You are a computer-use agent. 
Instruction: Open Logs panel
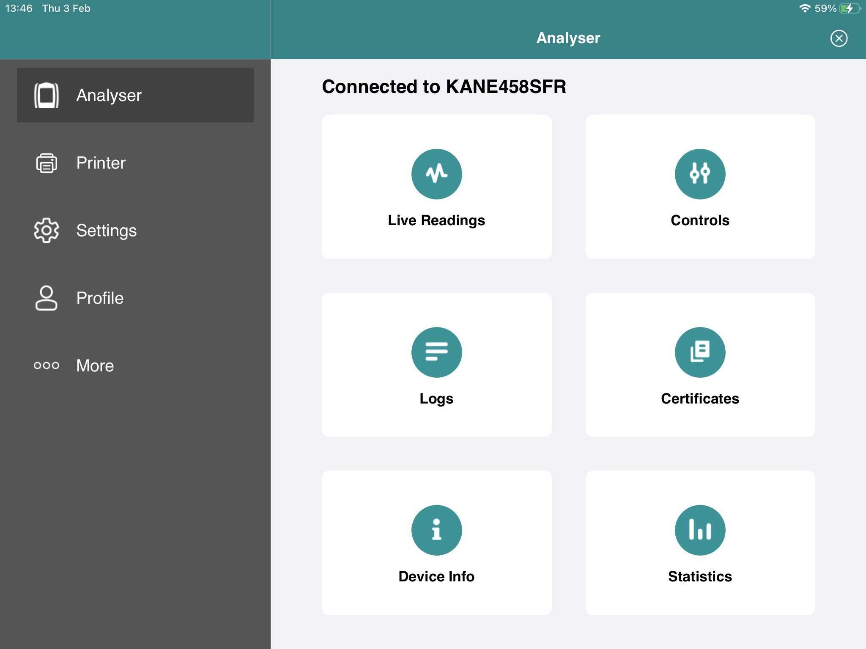[x=436, y=364]
